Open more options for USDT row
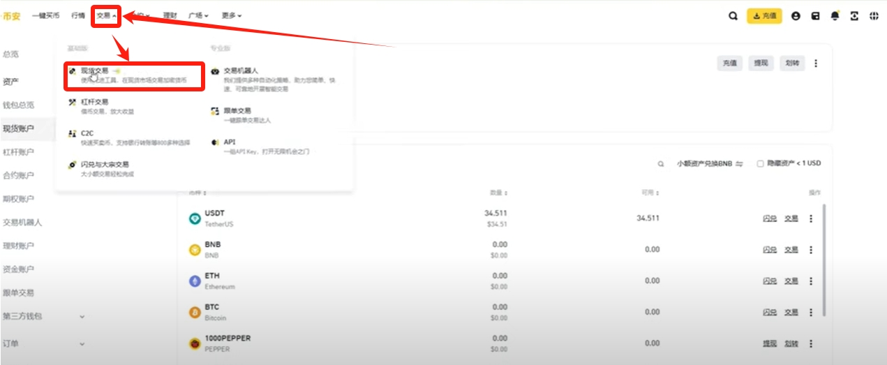Screen dimensions: 887x365 tap(811, 218)
